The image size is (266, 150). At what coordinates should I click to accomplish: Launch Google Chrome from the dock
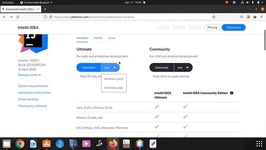point(20,144)
